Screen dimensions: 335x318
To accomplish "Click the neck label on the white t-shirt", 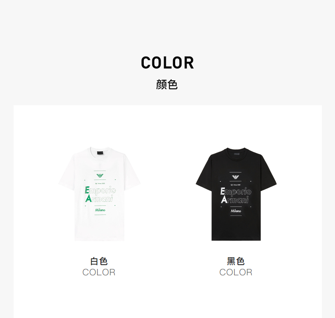I will click(100, 153).
